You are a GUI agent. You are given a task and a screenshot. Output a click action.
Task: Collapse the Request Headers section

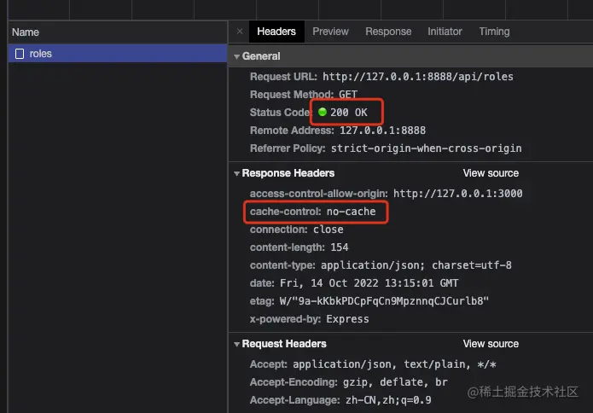236,344
